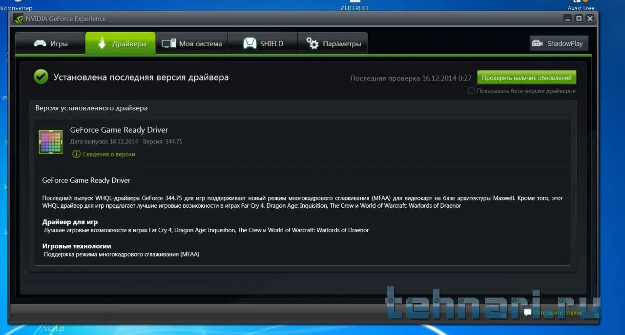Click the ShadowPlay button
The image size is (625, 335).
tap(559, 43)
